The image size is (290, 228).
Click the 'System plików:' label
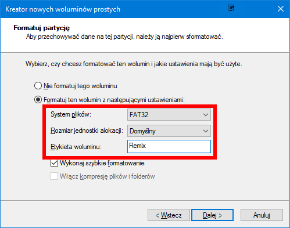(x=71, y=114)
